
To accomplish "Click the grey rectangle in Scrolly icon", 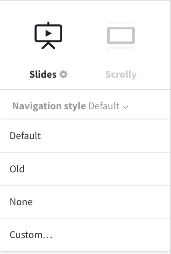I will (x=121, y=35).
